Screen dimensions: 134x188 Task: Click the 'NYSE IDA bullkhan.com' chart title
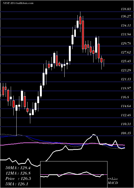(x=18, y=3)
